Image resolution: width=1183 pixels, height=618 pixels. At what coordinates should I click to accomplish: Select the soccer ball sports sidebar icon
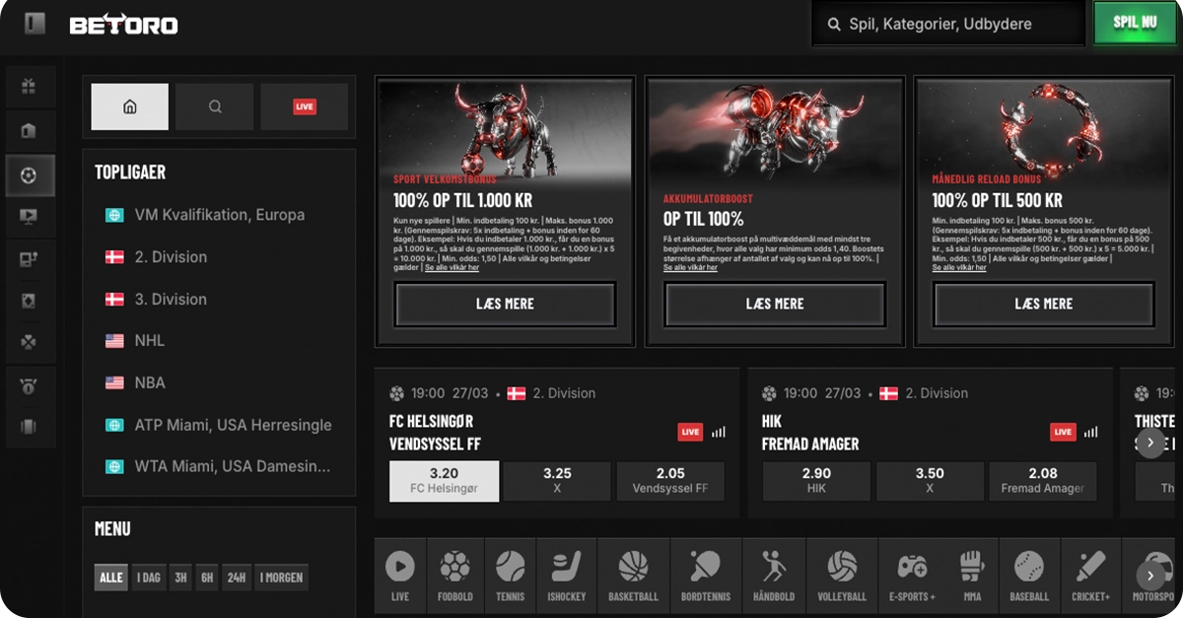pyautogui.click(x=29, y=175)
